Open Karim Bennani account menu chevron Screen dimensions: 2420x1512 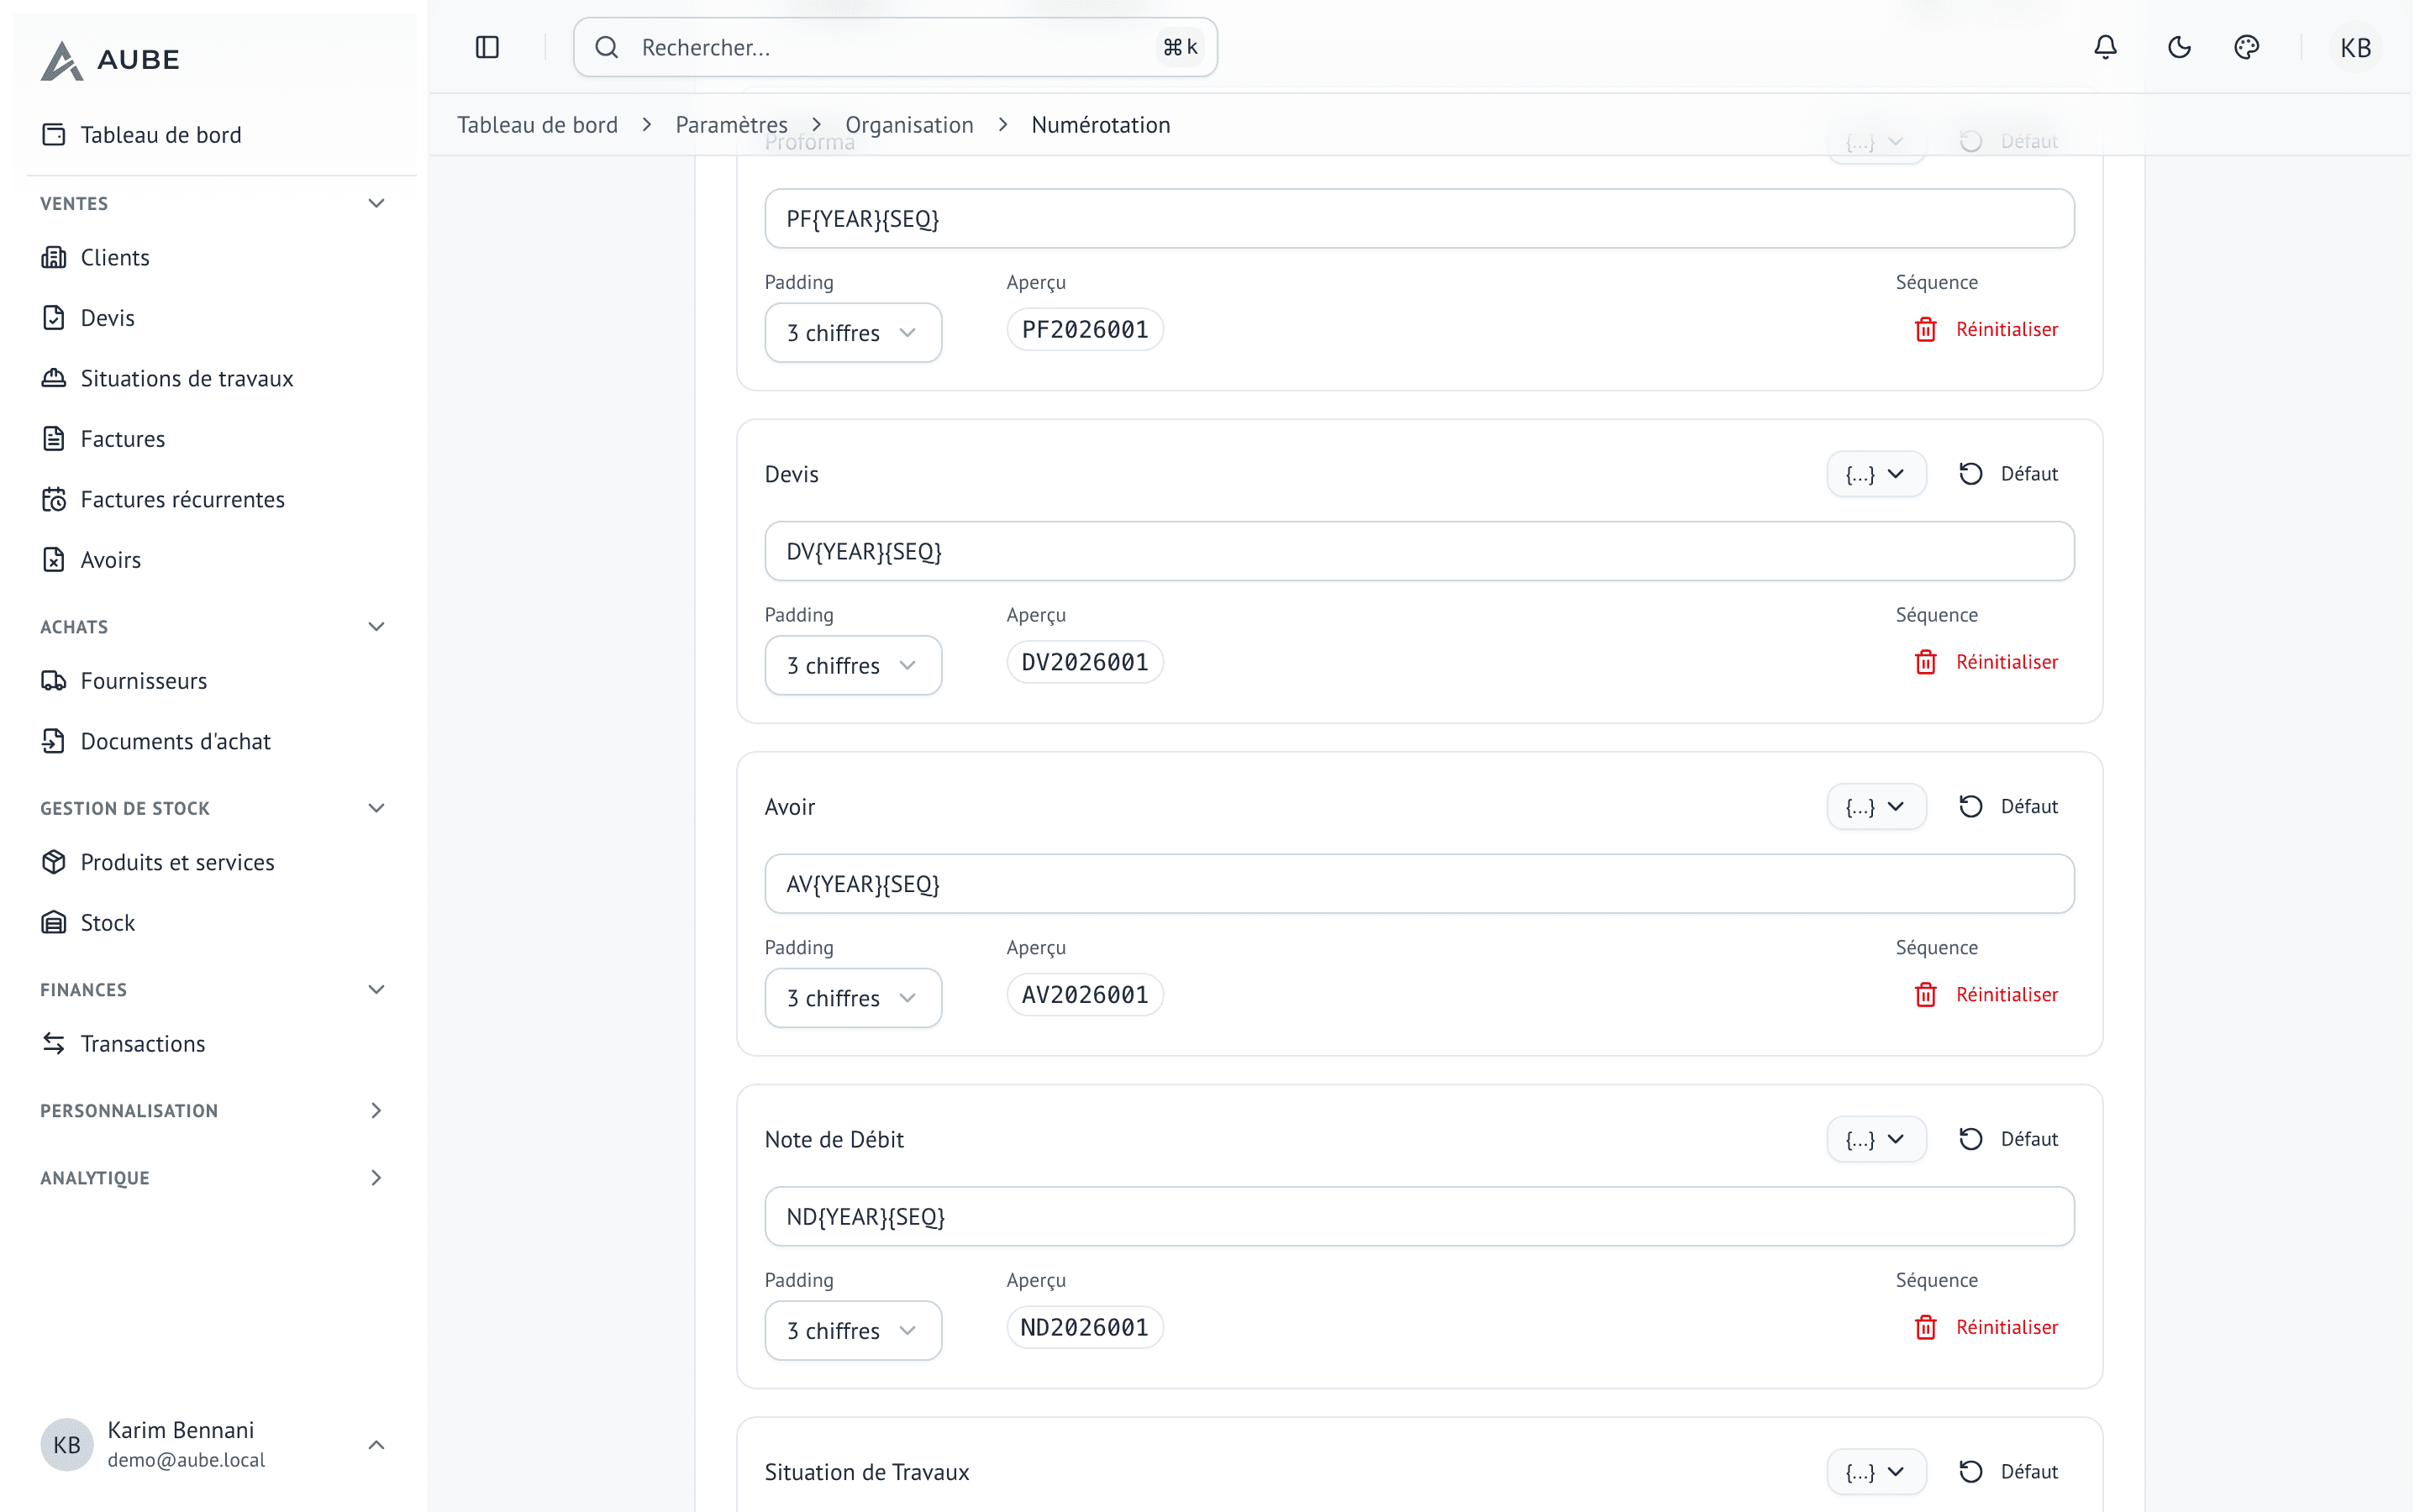click(376, 1445)
